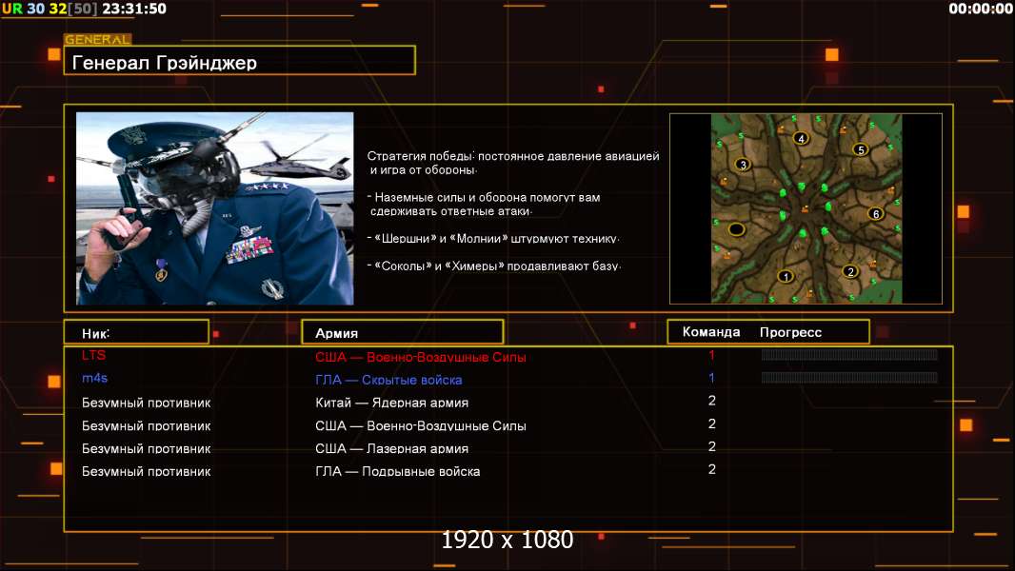The height and width of the screenshot is (571, 1015).
Task: Select start position 2 on the map
Action: (850, 271)
